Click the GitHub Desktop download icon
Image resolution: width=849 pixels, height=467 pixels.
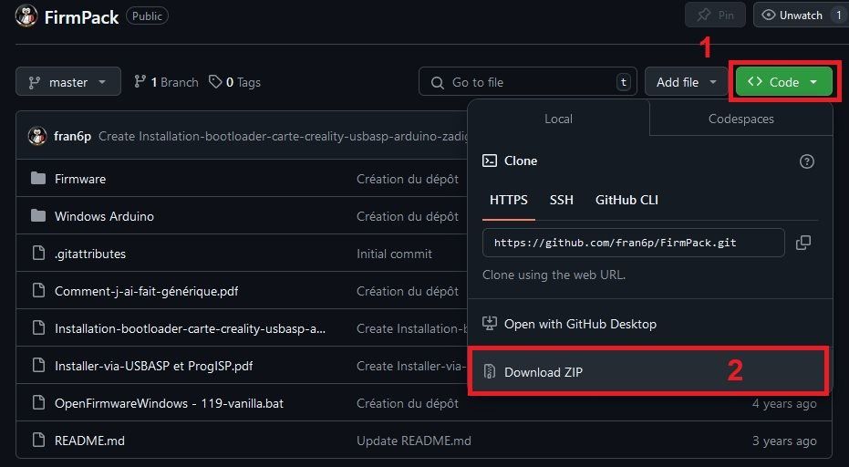click(x=490, y=324)
